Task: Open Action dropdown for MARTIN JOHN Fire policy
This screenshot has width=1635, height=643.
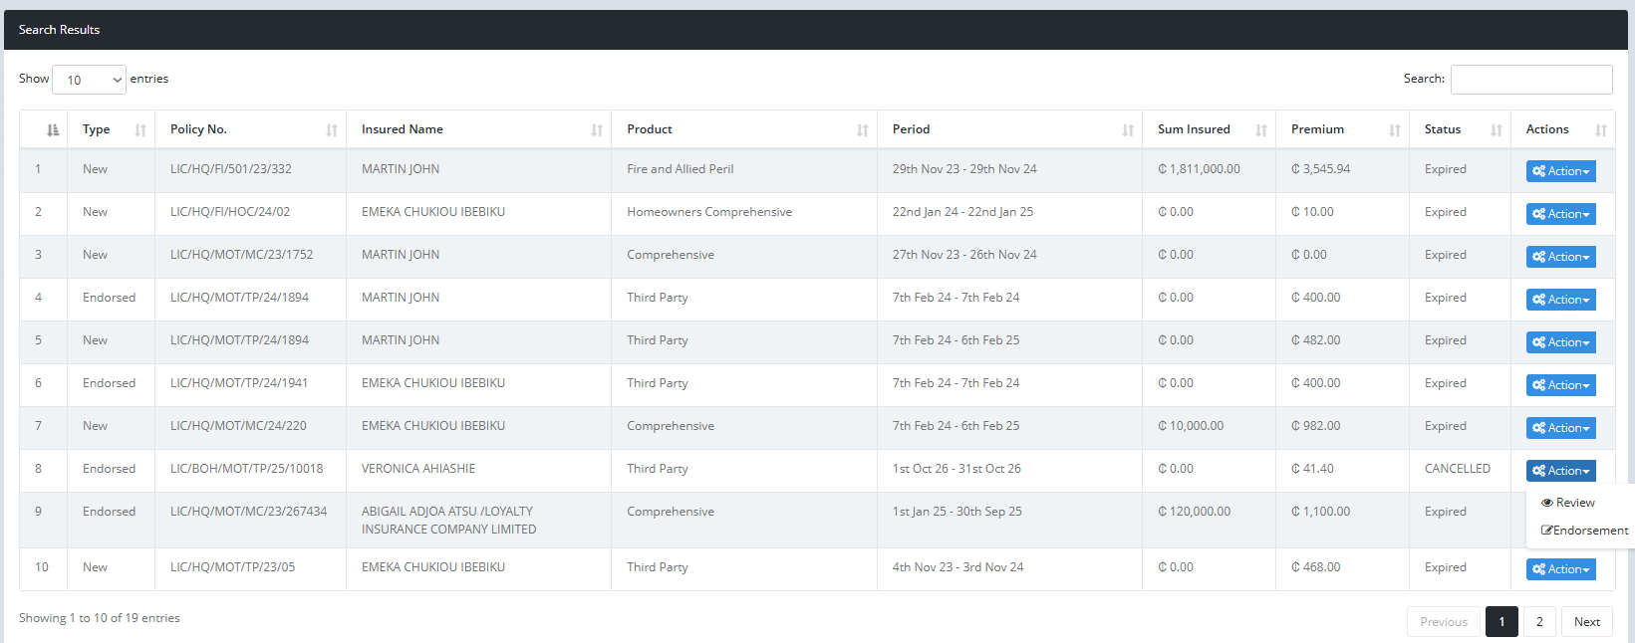Action: (x=1560, y=171)
